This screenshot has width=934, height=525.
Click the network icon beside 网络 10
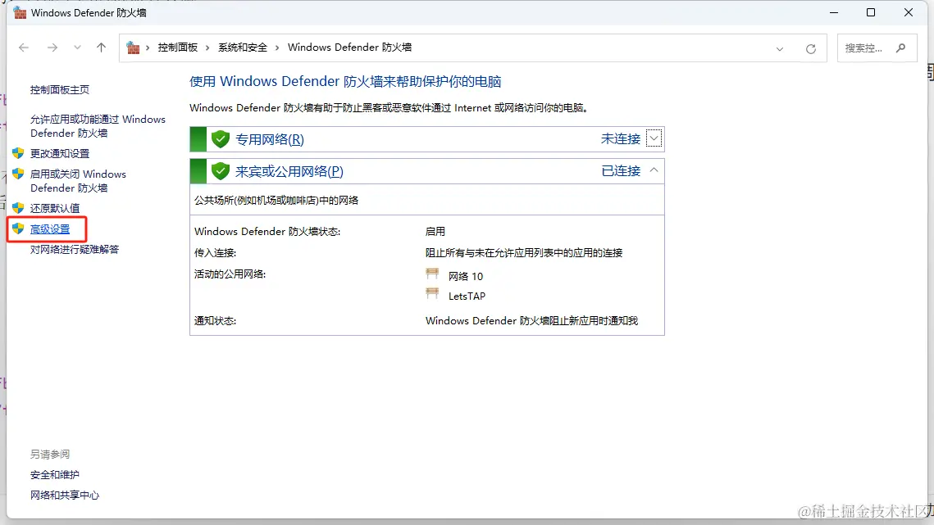coord(432,274)
